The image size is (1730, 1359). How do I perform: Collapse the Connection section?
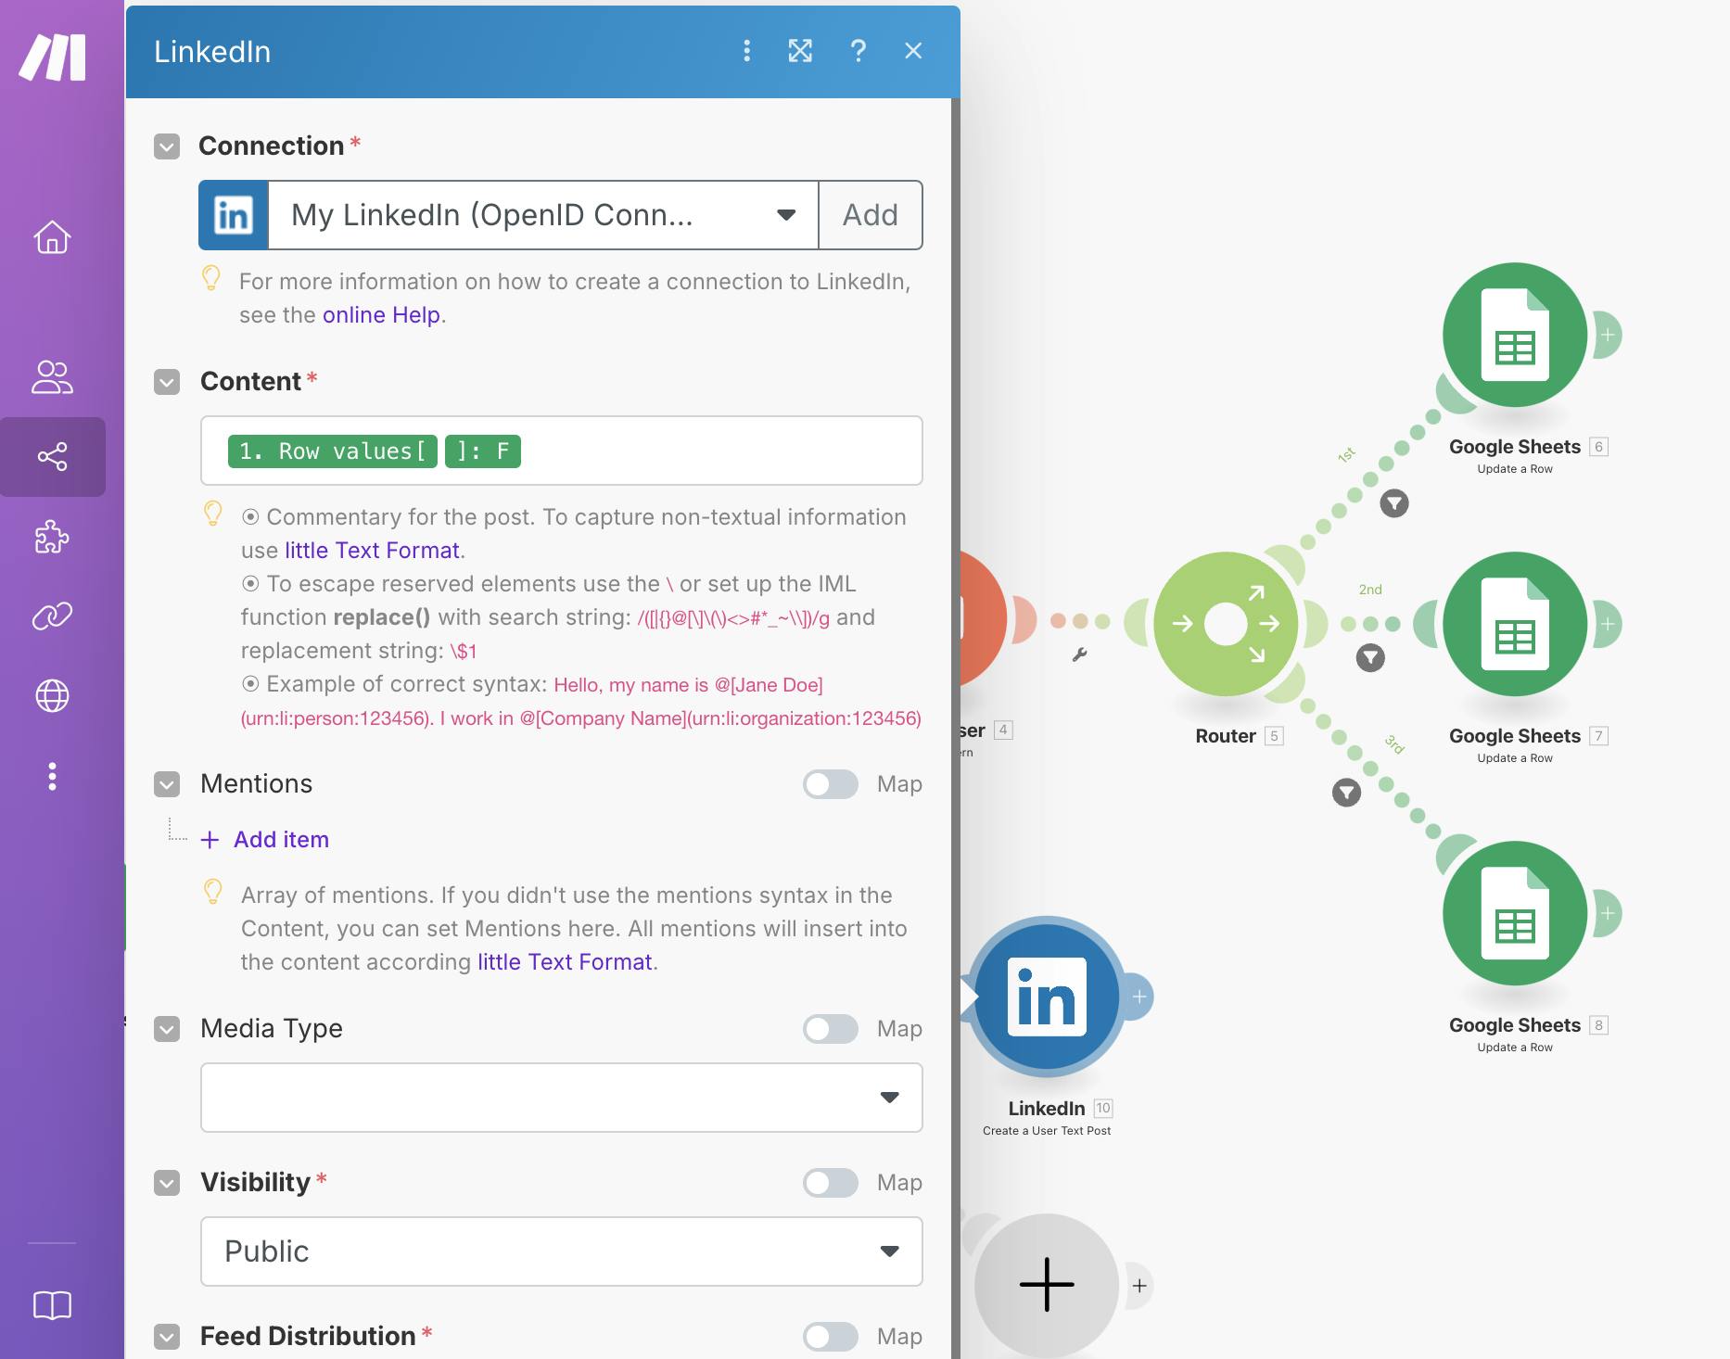(167, 146)
